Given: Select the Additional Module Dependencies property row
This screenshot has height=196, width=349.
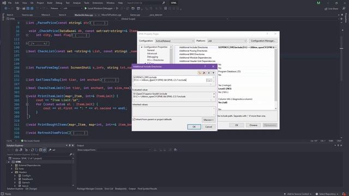Looking at the screenshot, I should click(225, 58).
